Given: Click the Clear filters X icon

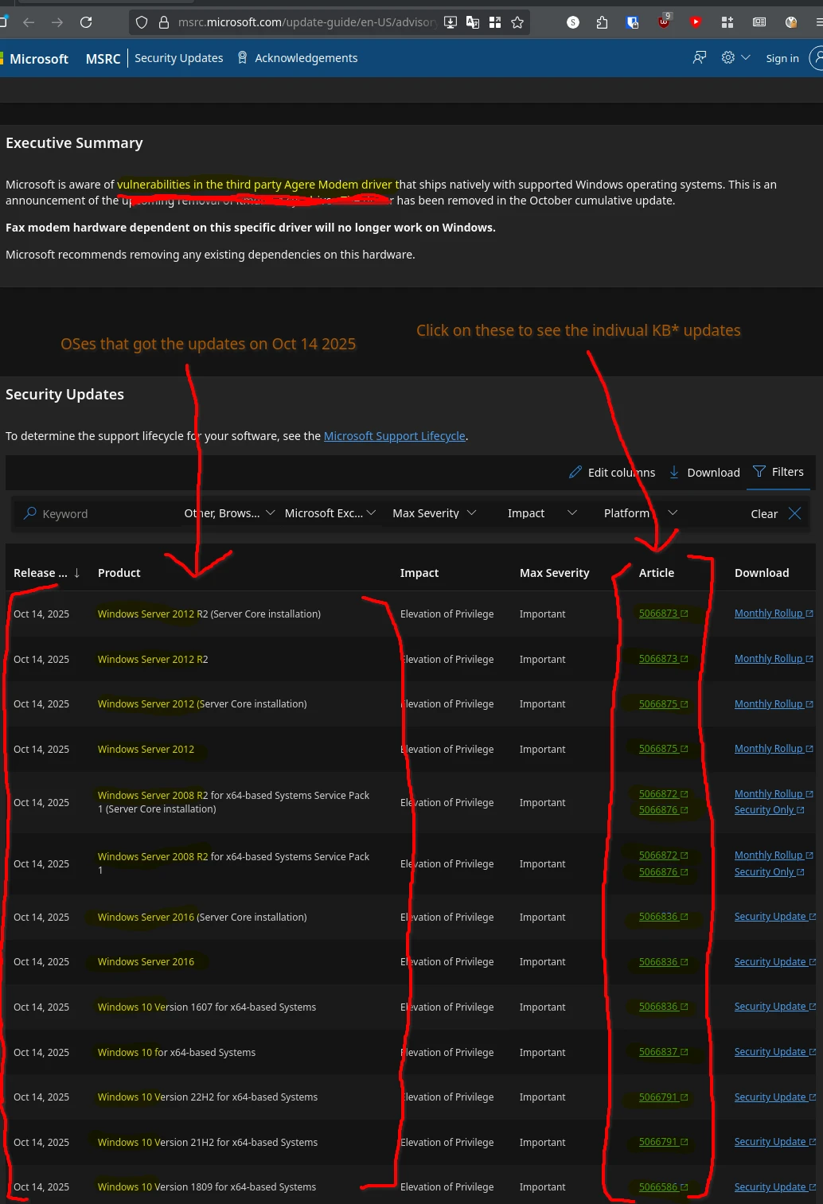Looking at the screenshot, I should point(794,513).
